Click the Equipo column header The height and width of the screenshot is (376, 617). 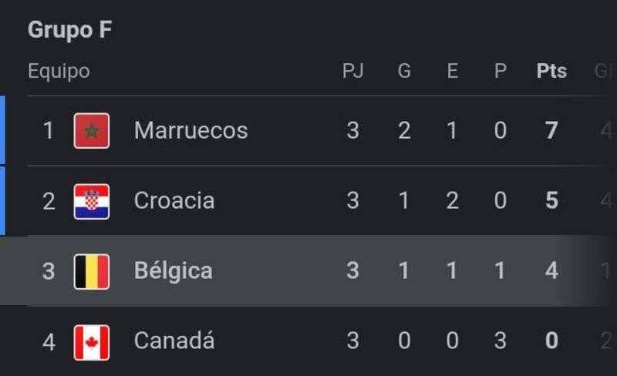click(59, 72)
